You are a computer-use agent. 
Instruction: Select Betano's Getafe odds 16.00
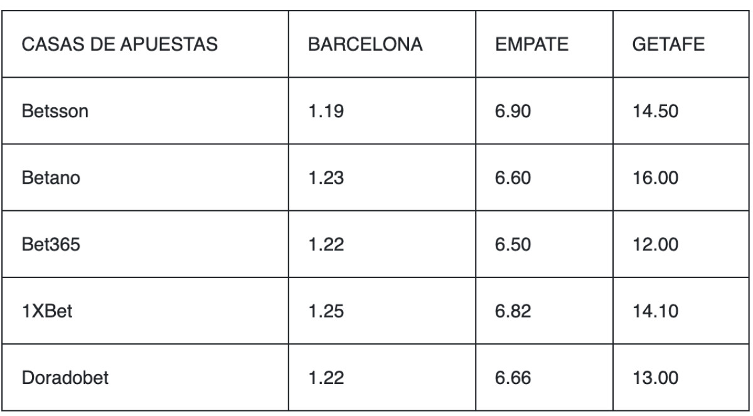pyautogui.click(x=653, y=179)
